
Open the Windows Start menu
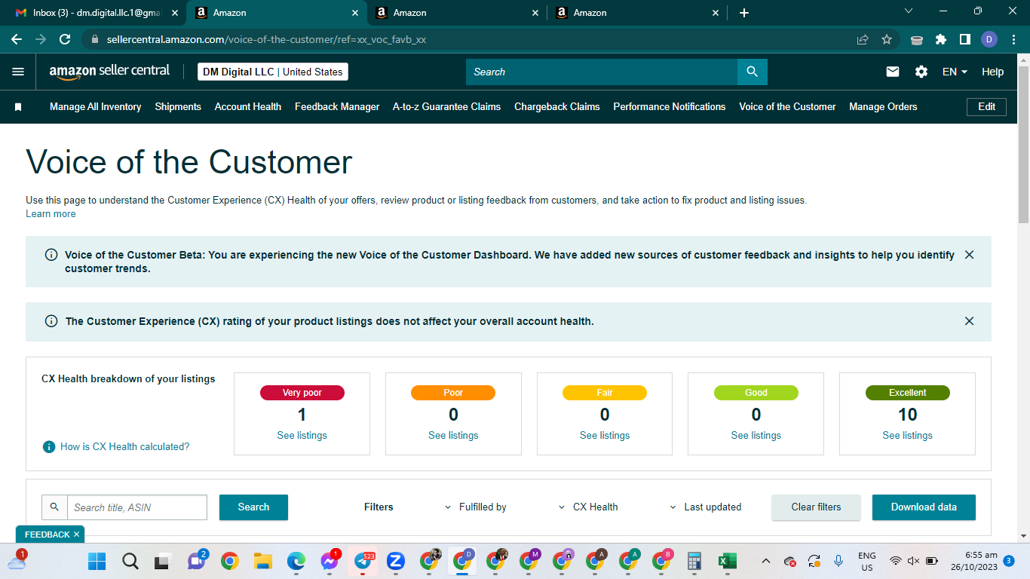tap(97, 561)
